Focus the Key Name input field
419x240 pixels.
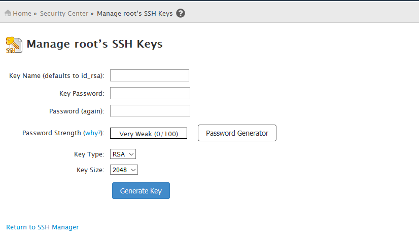pyautogui.click(x=150, y=75)
